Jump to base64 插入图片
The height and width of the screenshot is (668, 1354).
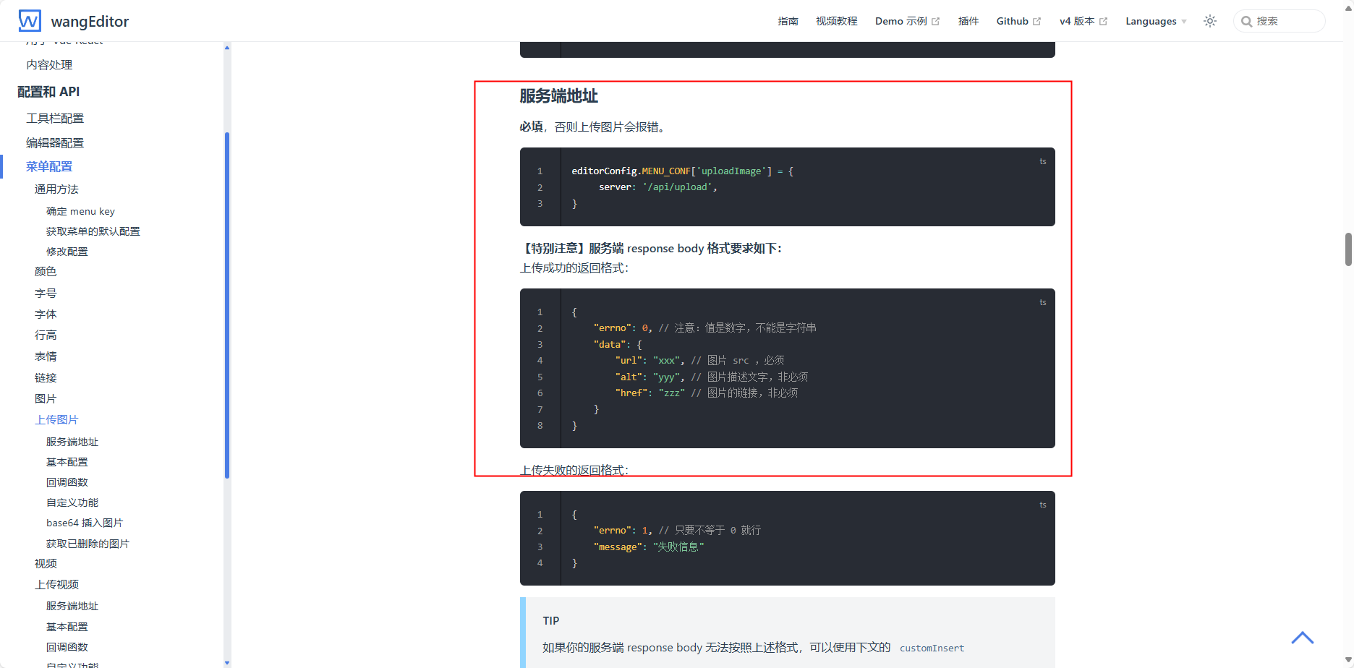pyautogui.click(x=85, y=523)
